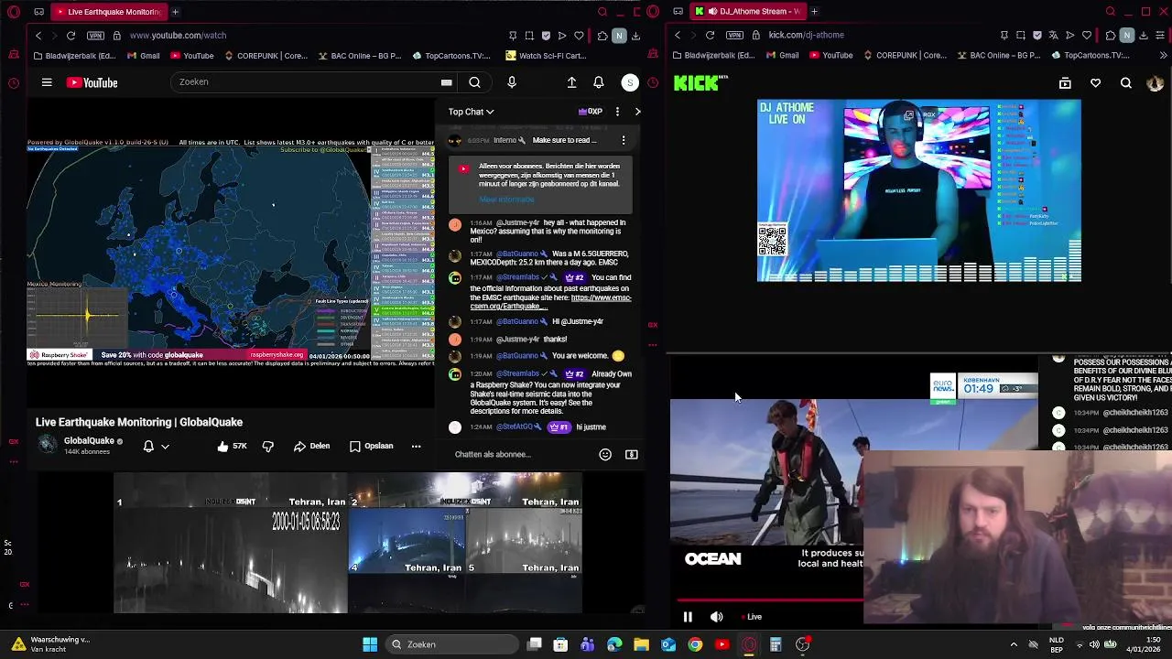The width and height of the screenshot is (1172, 659).
Task: Open message options for pinned Inferno message
Action: click(x=624, y=140)
